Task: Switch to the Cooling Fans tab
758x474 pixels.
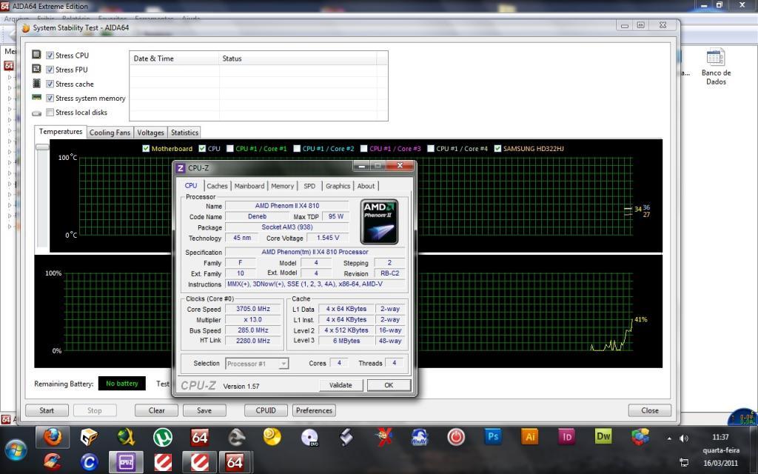Action: coord(110,133)
